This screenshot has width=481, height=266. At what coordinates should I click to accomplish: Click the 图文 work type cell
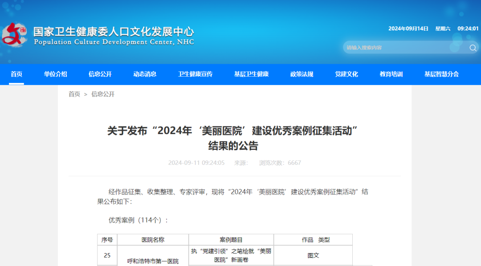pyautogui.click(x=313, y=256)
